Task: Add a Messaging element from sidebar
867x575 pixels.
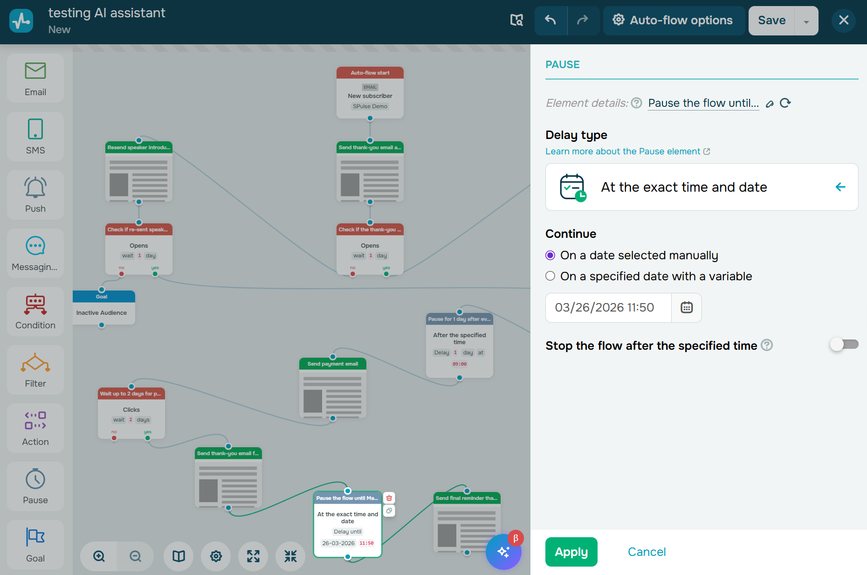Action: tap(35, 253)
